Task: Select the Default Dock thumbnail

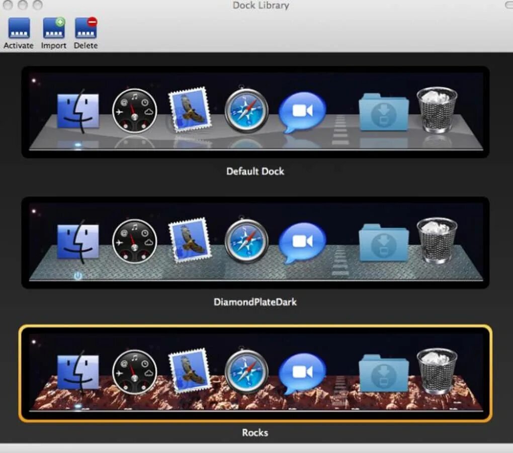Action: 255,112
